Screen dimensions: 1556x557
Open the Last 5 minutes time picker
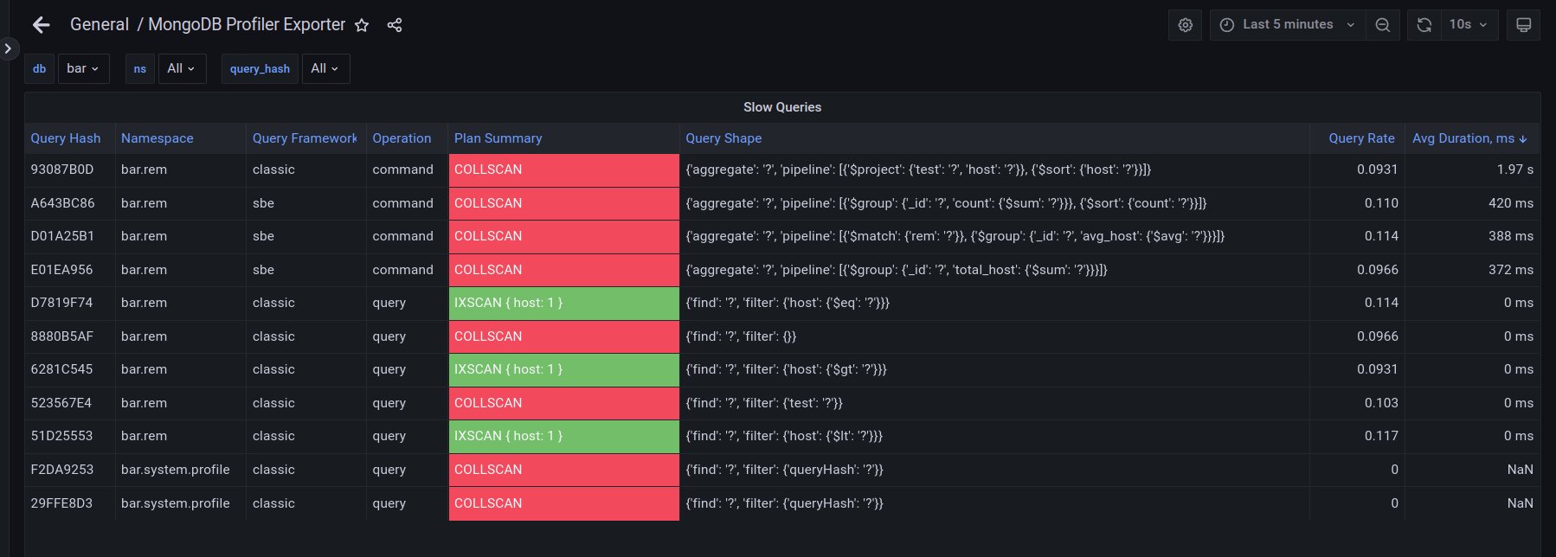[x=1288, y=25]
